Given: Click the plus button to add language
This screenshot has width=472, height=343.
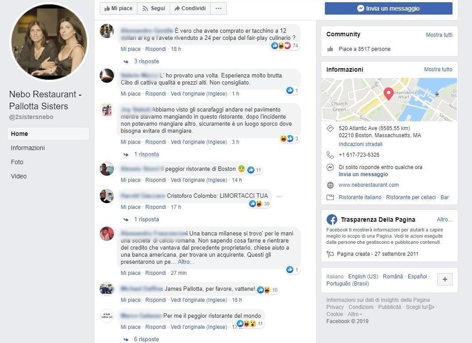Looking at the screenshot, I should (x=445, y=279).
